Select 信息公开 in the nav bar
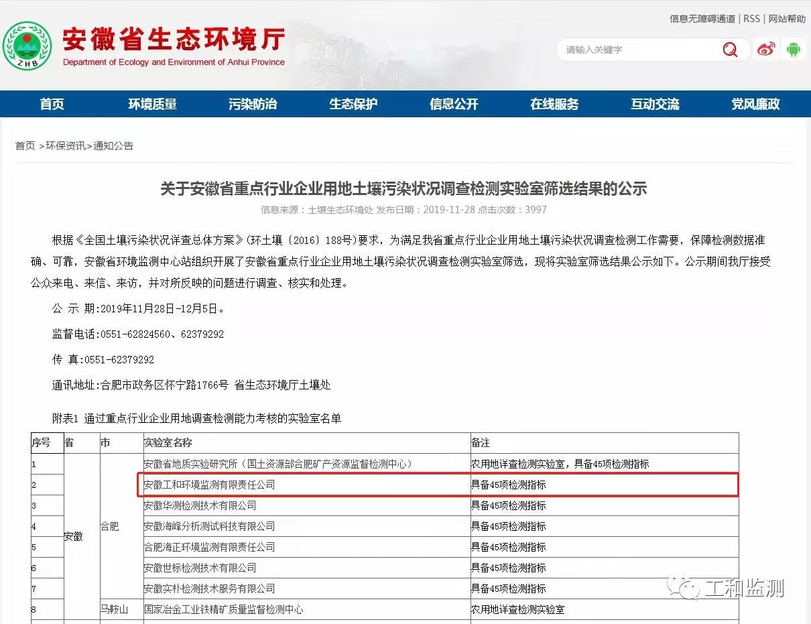 [x=454, y=104]
